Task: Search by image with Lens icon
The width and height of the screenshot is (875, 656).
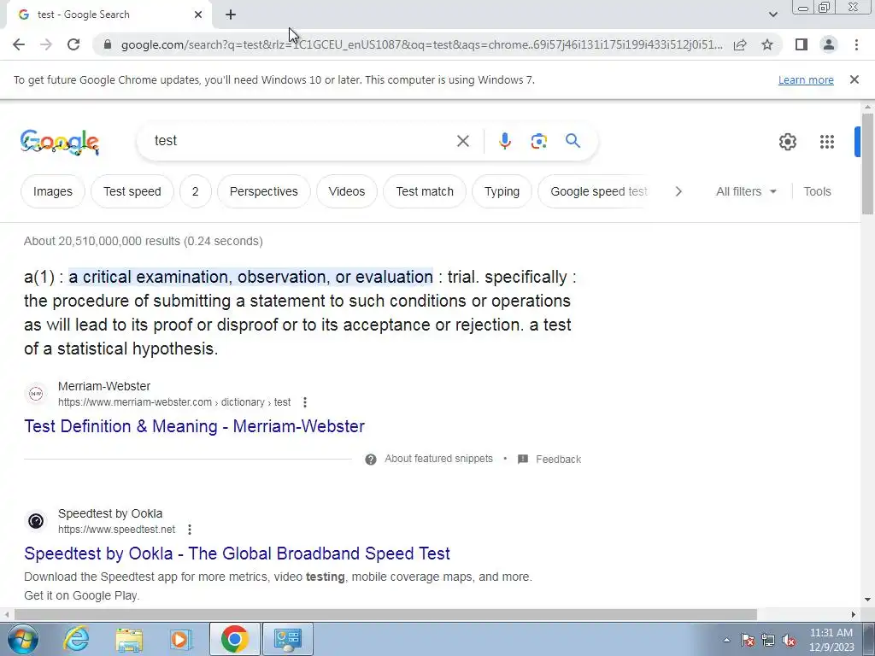Action: pyautogui.click(x=538, y=141)
